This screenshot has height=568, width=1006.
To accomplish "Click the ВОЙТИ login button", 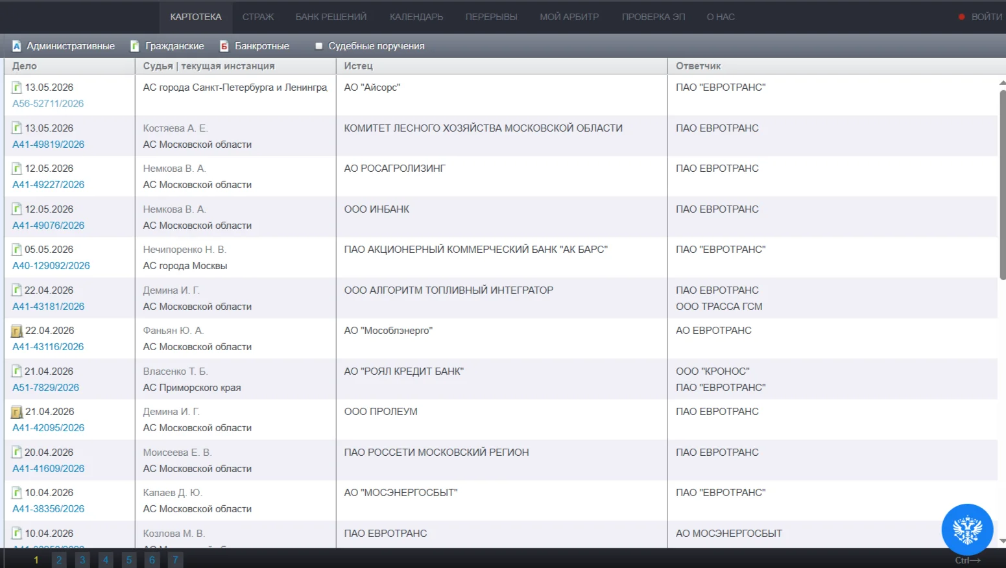I will pyautogui.click(x=980, y=17).
